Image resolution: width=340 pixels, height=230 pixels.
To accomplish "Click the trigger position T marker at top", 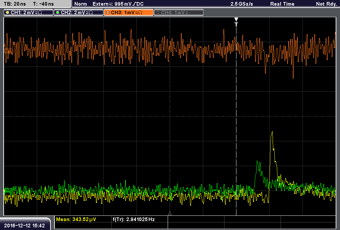I will tap(236, 22).
